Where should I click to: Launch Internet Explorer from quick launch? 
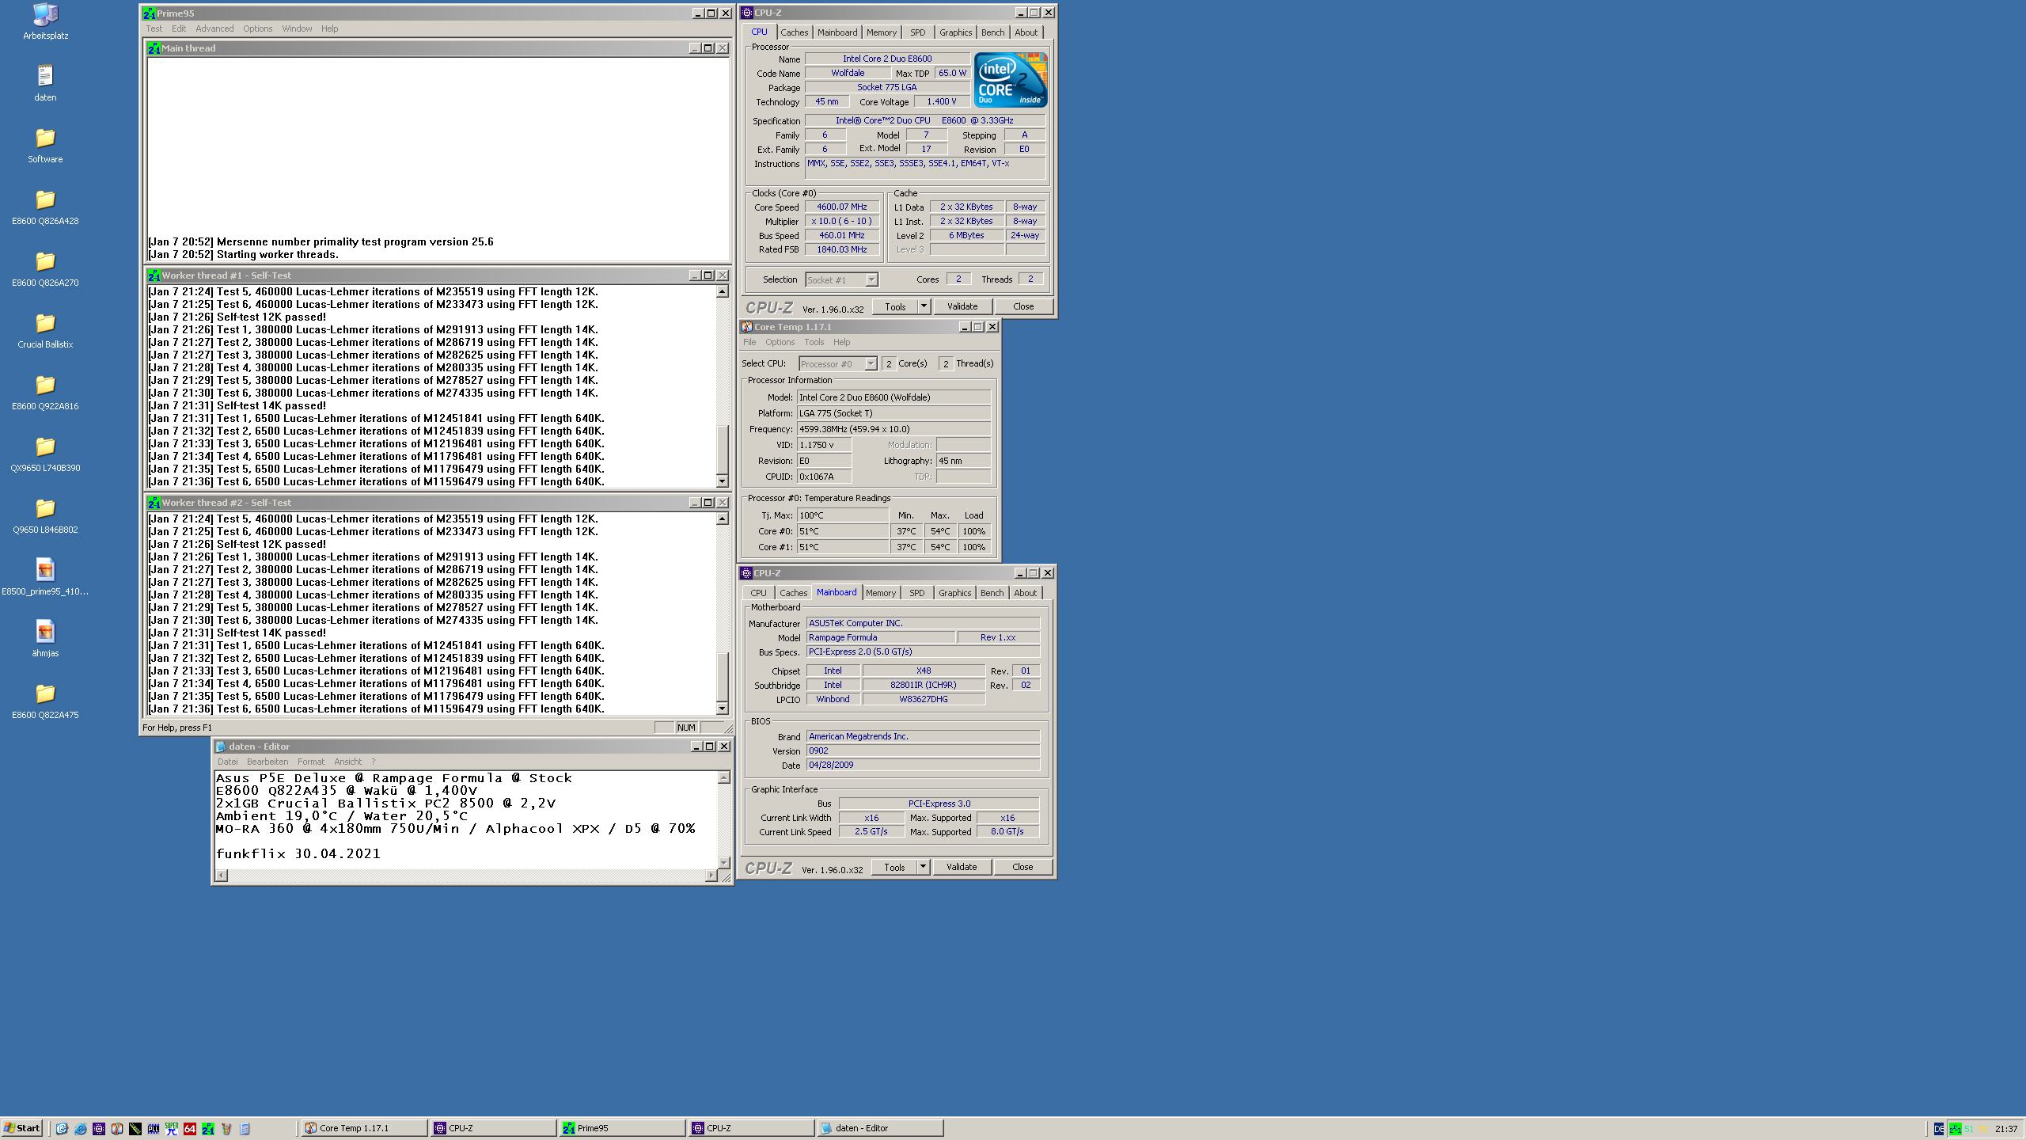(x=80, y=1128)
